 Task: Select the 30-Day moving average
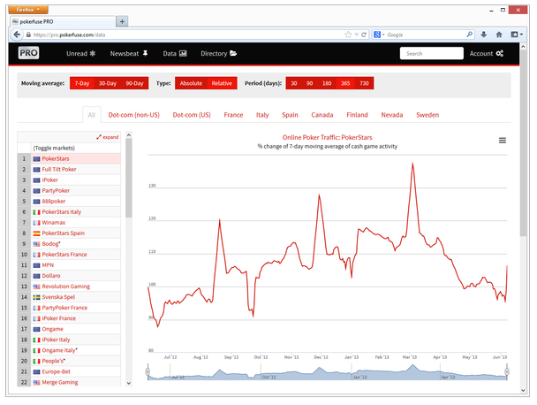tap(108, 83)
